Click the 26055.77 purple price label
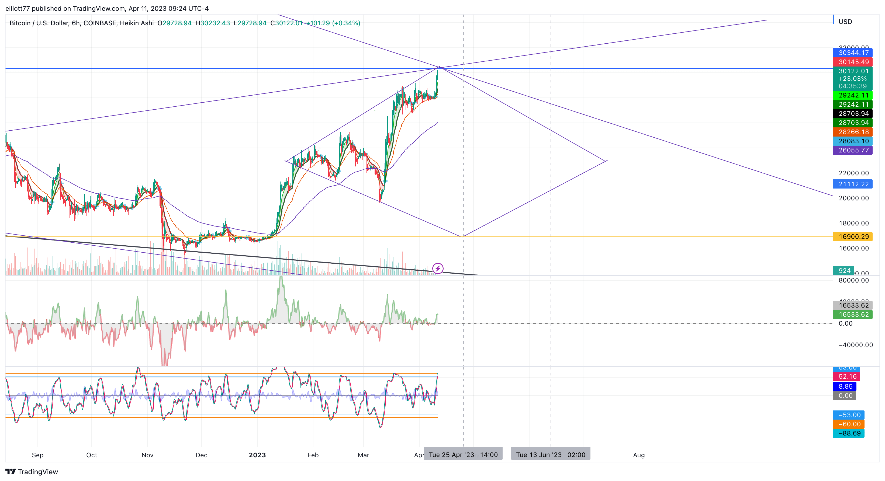This screenshot has height=481, width=885. (x=853, y=150)
